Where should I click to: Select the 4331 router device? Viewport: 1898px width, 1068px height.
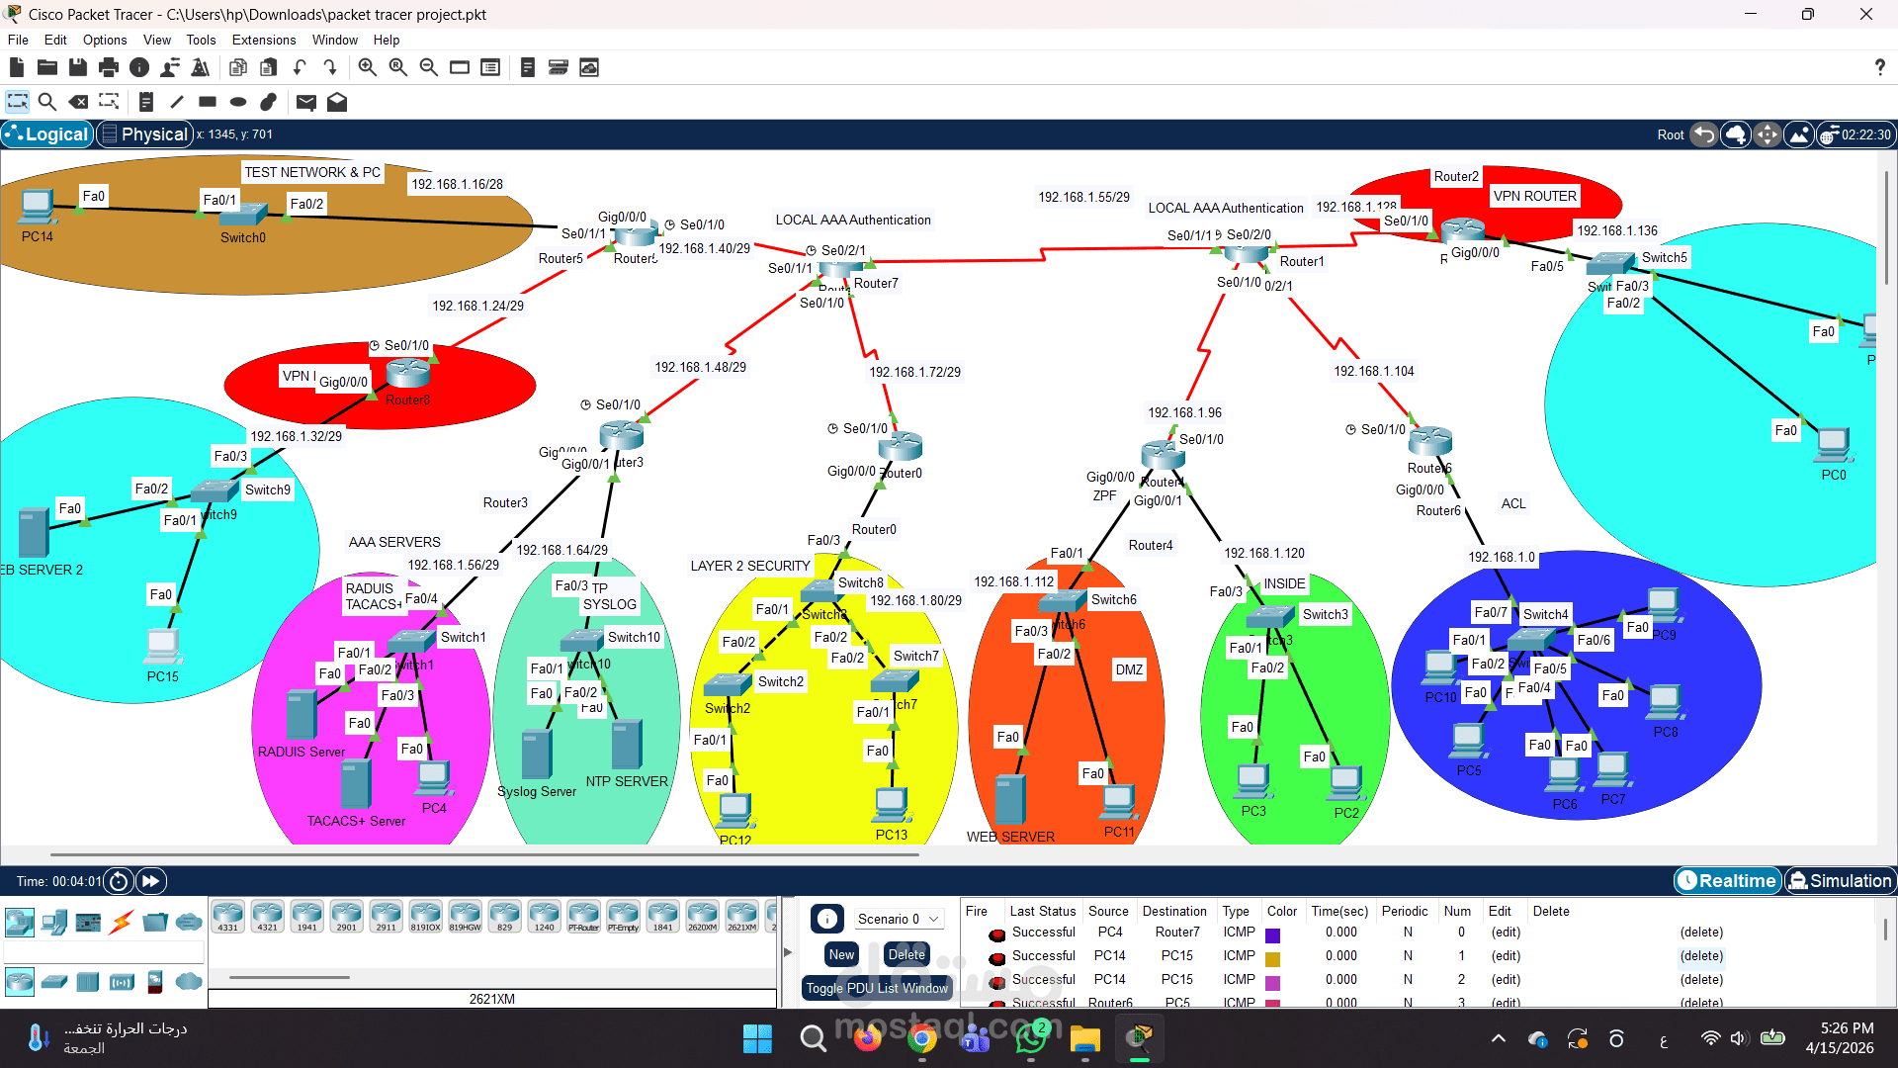coord(227,916)
